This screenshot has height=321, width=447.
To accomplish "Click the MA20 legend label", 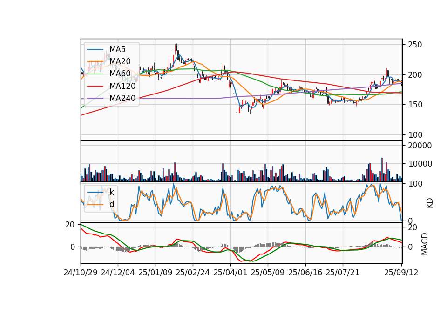I will click(120, 61).
